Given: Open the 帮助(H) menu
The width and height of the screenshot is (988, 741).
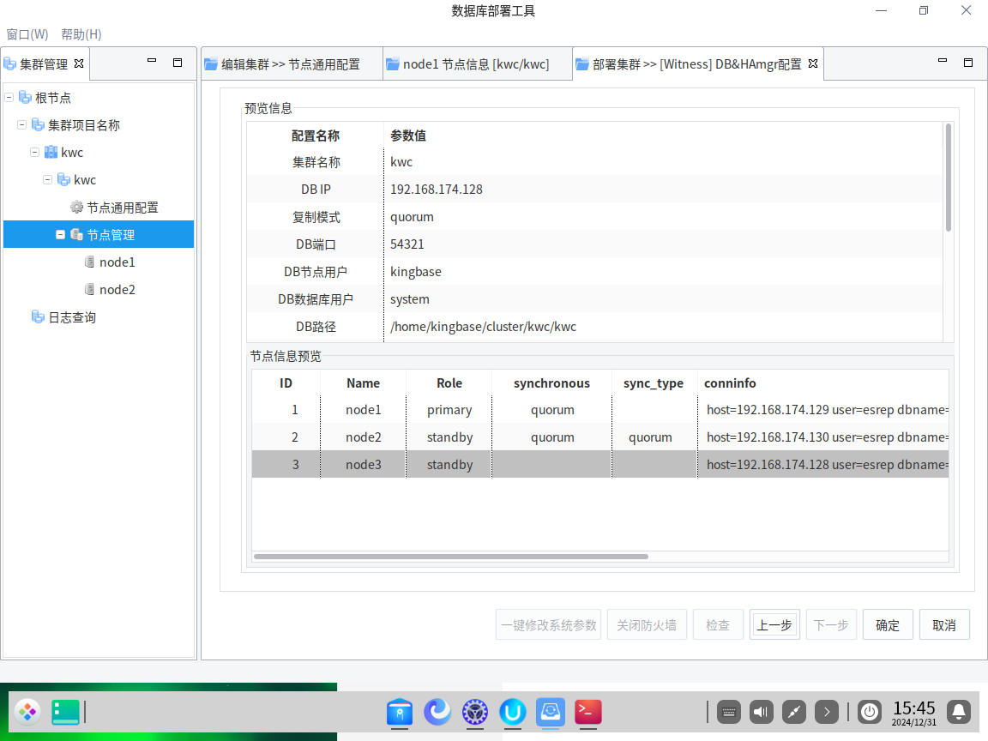Looking at the screenshot, I should coord(81,34).
